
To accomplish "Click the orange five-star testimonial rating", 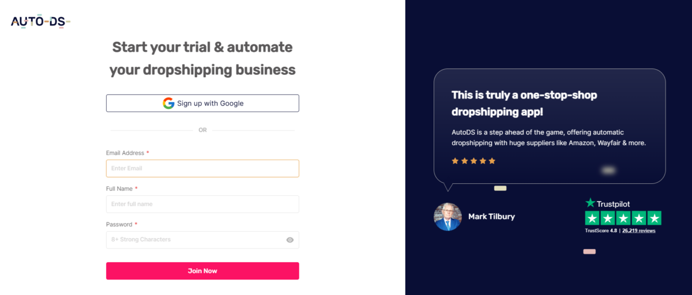I will pos(473,161).
